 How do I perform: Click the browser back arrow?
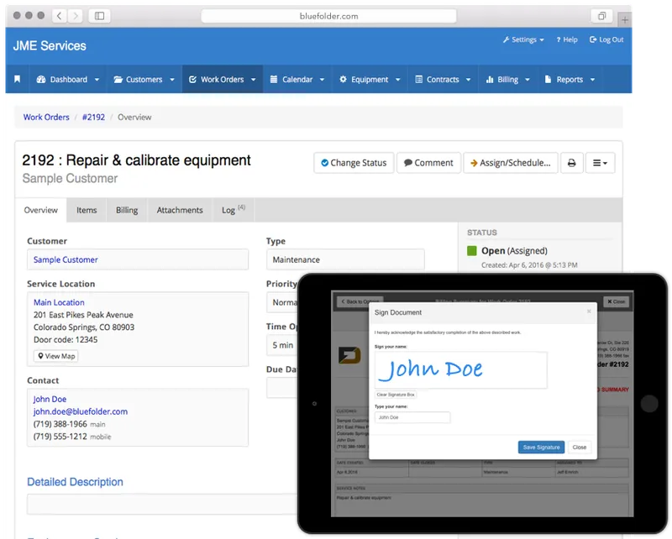[59, 16]
